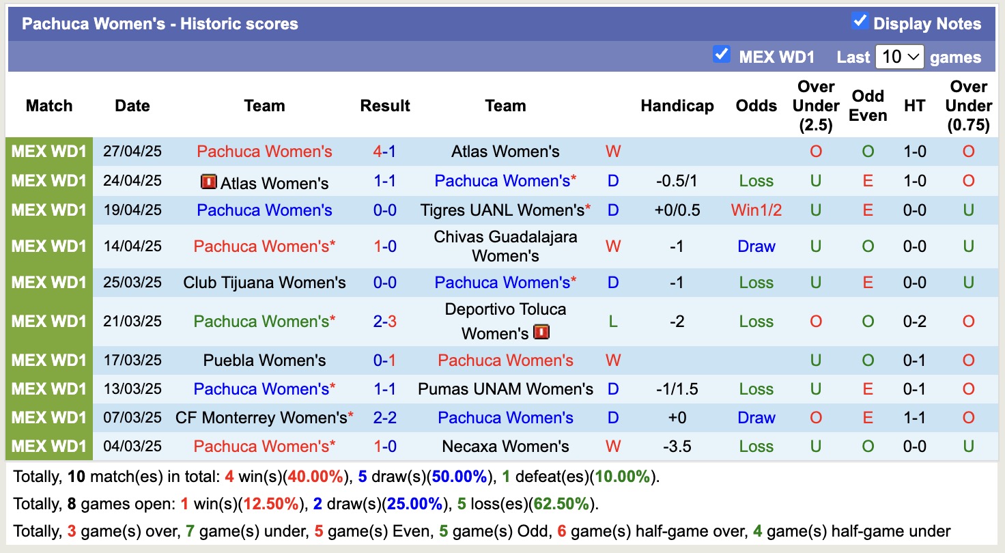The image size is (1005, 553).
Task: Click MEX WD1 league label in first row
Action: point(49,152)
